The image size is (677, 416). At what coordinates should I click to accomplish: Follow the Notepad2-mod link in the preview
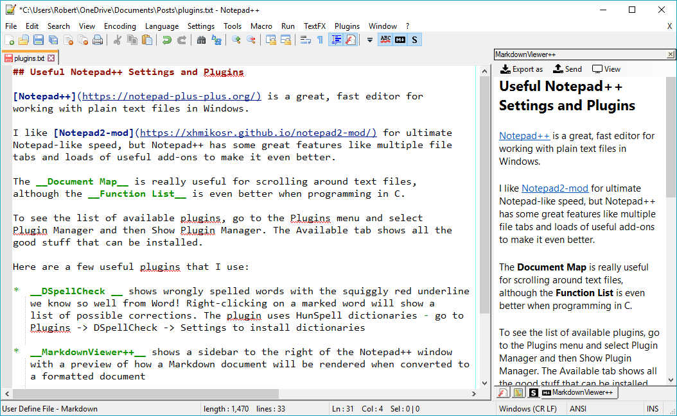[555, 188]
